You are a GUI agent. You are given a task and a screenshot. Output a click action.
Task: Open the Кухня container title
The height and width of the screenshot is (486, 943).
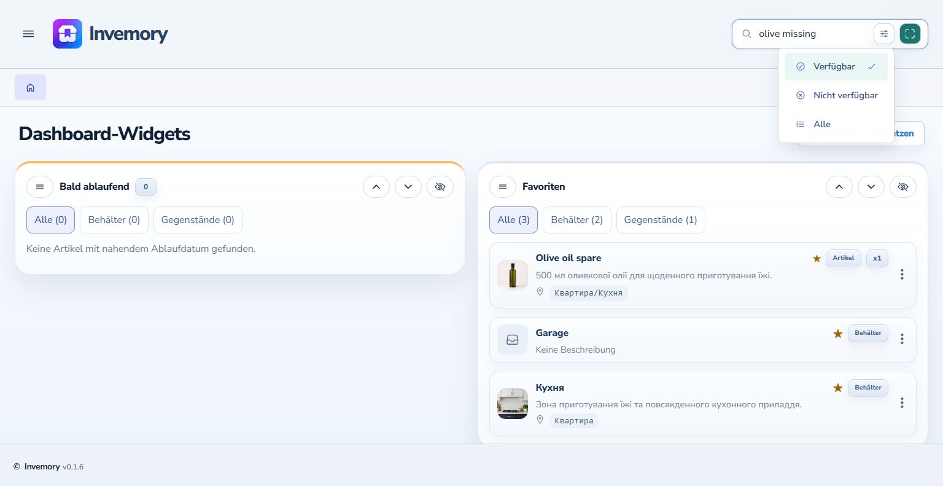click(x=550, y=388)
